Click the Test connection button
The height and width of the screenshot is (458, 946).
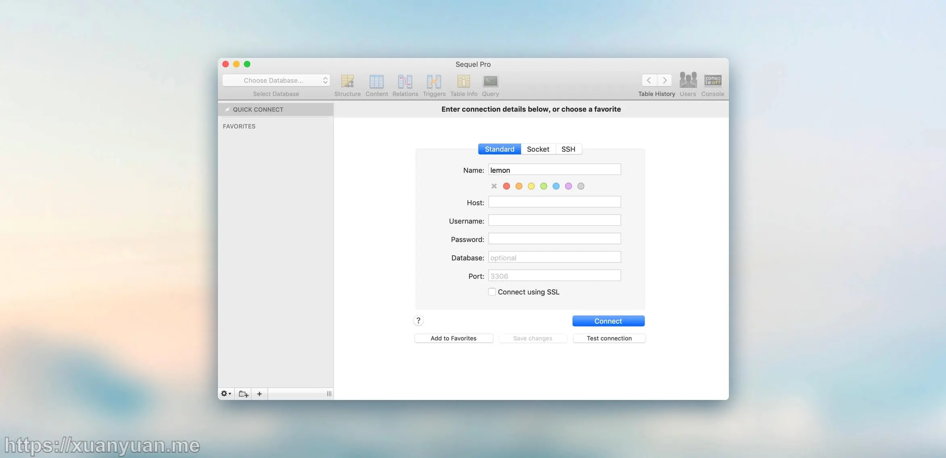(609, 338)
